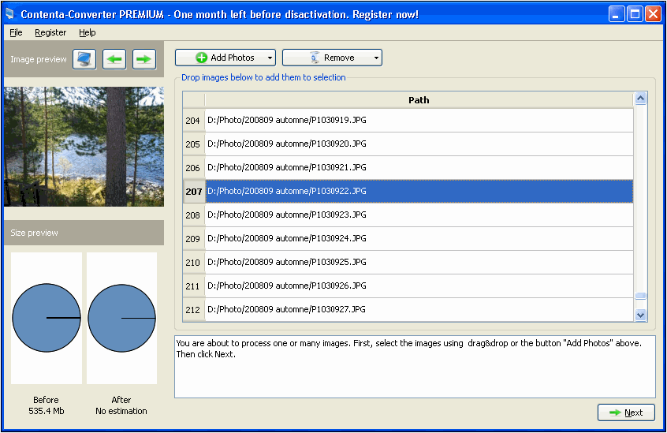Select row P1030924.JPG
The width and height of the screenshot is (667, 433).
coord(419,239)
